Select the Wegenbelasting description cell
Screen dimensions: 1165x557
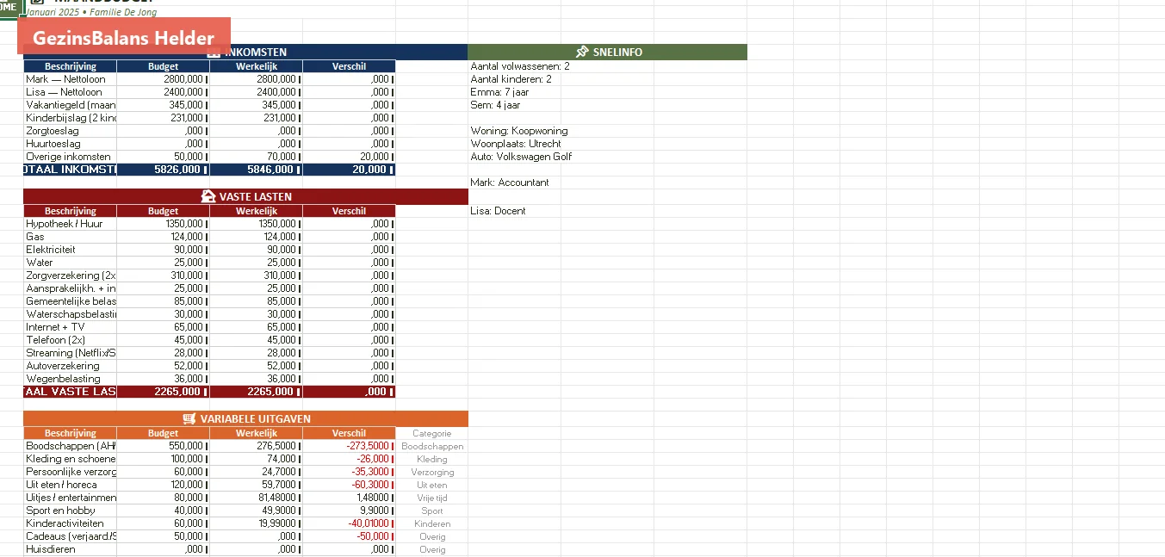pyautogui.click(x=70, y=379)
